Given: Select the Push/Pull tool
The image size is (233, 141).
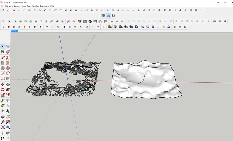Looking at the screenshot, I should tap(8, 84).
